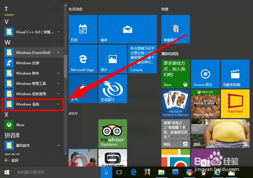
Task: Launch Fresh Paint
Action: pyautogui.click(x=235, y=104)
